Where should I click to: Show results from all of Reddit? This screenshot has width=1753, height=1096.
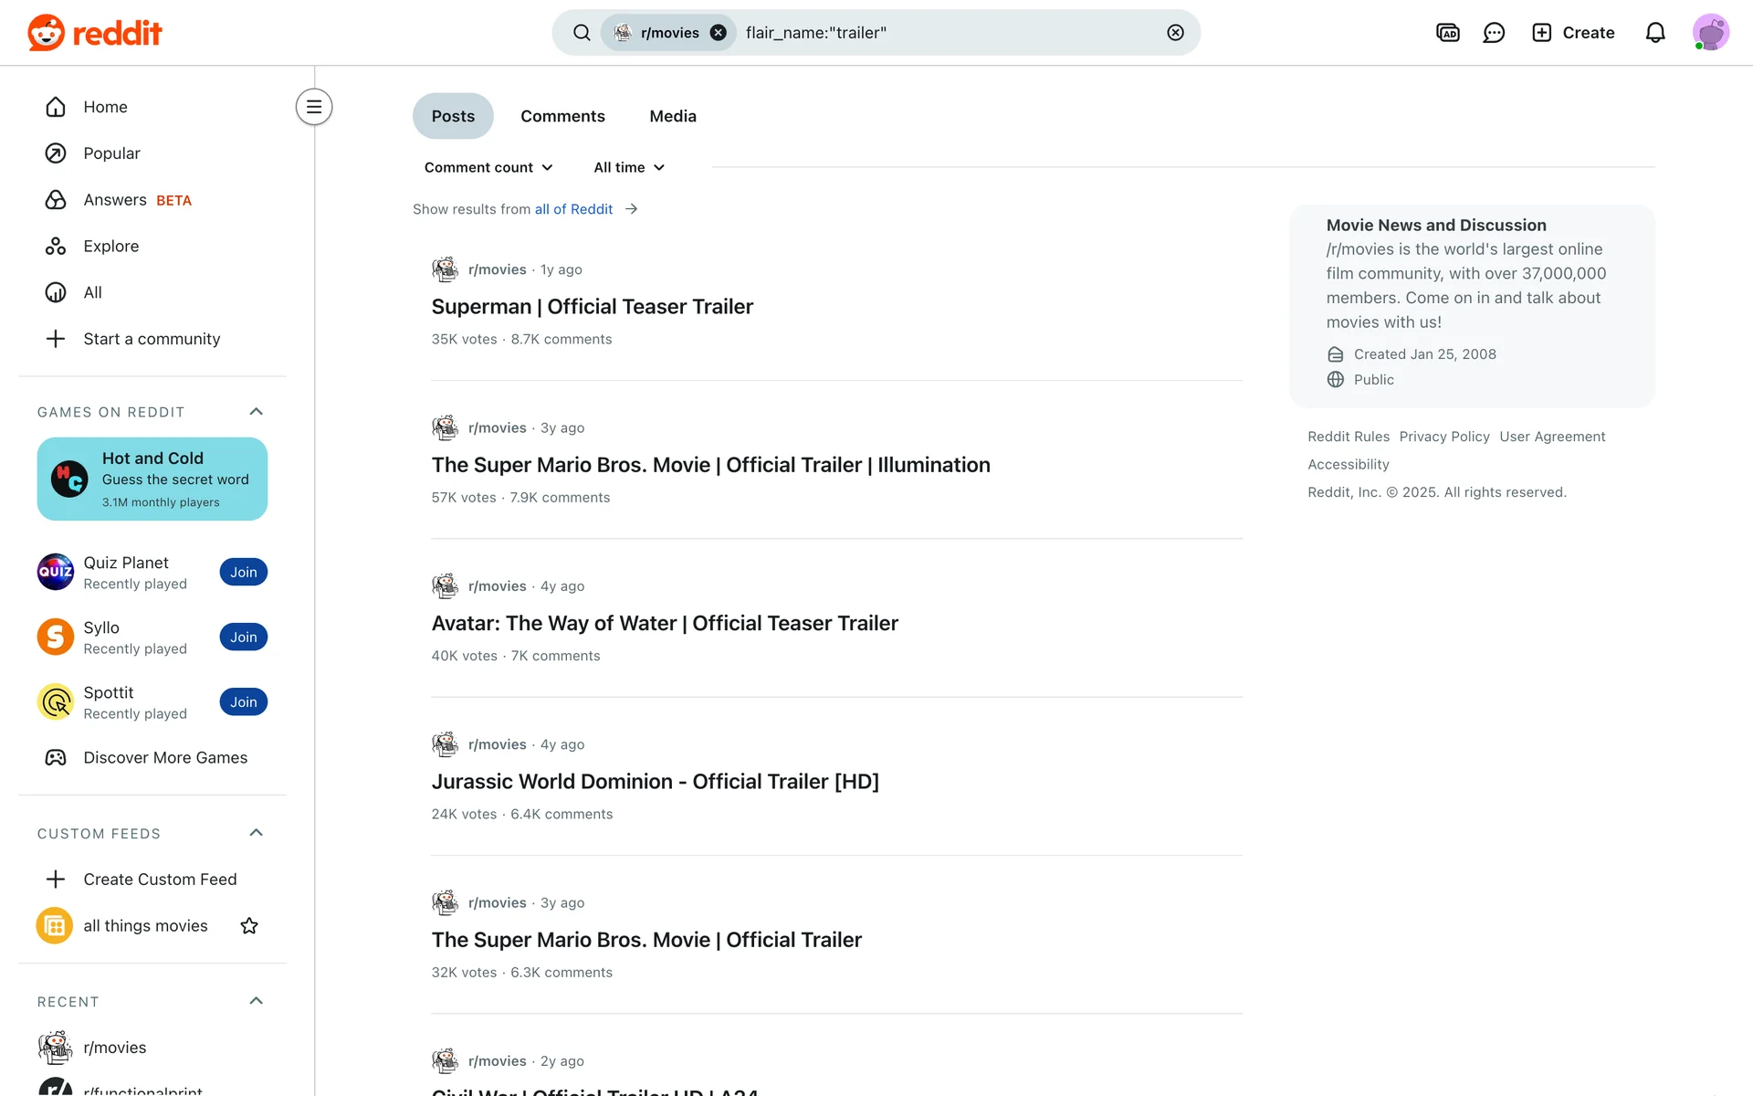pyautogui.click(x=573, y=209)
